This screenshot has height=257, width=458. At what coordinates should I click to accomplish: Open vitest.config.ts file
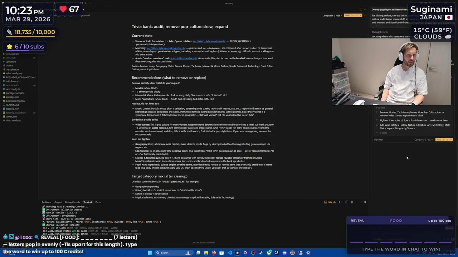tap(13, 120)
